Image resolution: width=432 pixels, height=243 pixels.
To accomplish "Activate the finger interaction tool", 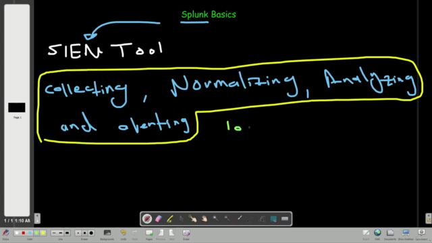I will [x=192, y=219].
